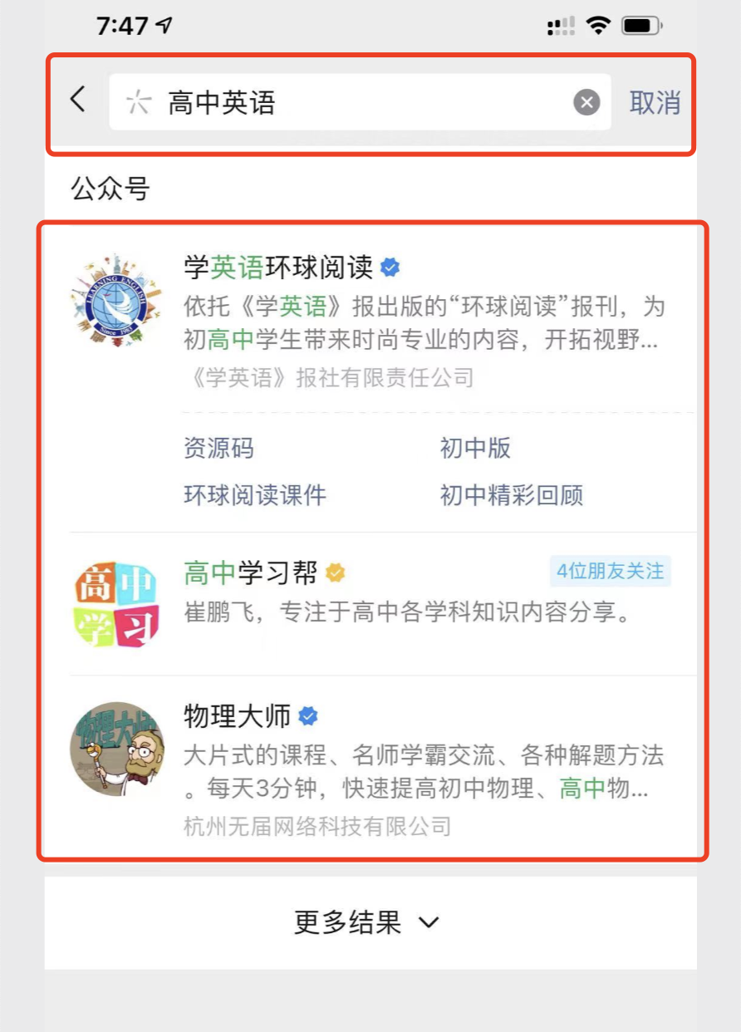Tap the gold verified badge beside 高中学习帮
Image resolution: width=741 pixels, height=1032 pixels.
pos(335,573)
